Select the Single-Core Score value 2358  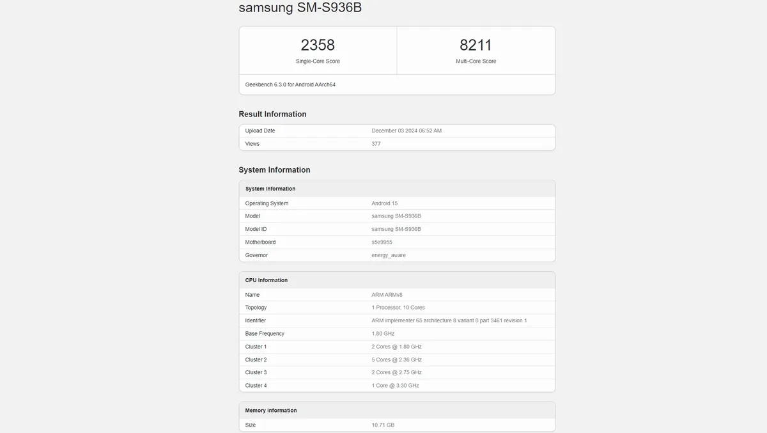click(x=317, y=45)
